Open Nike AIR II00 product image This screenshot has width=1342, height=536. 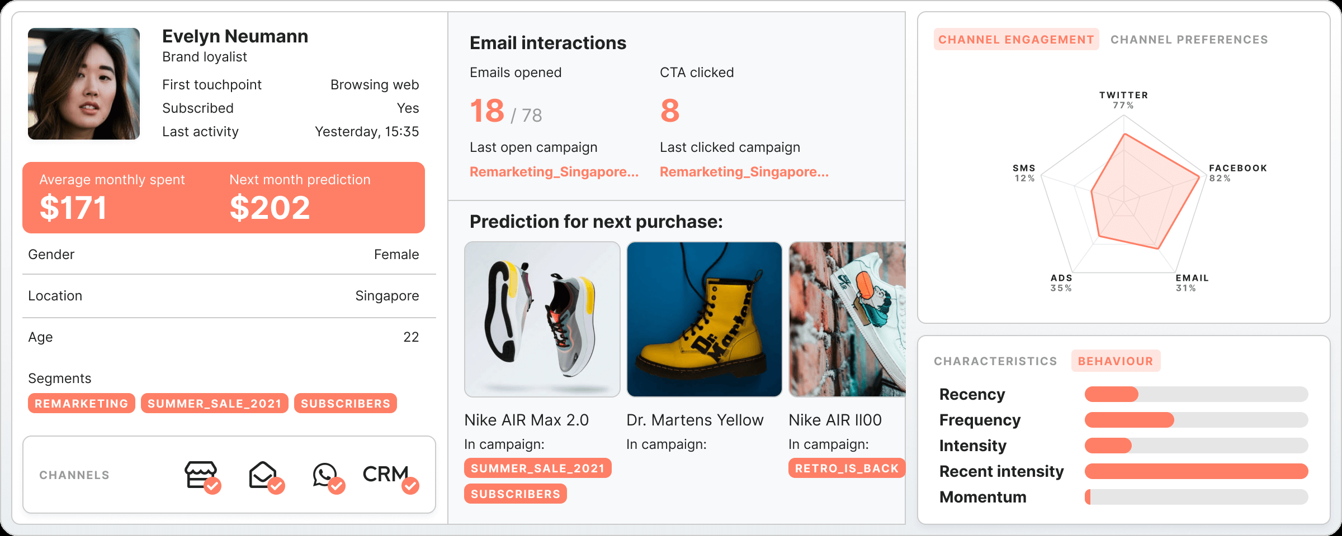[847, 319]
